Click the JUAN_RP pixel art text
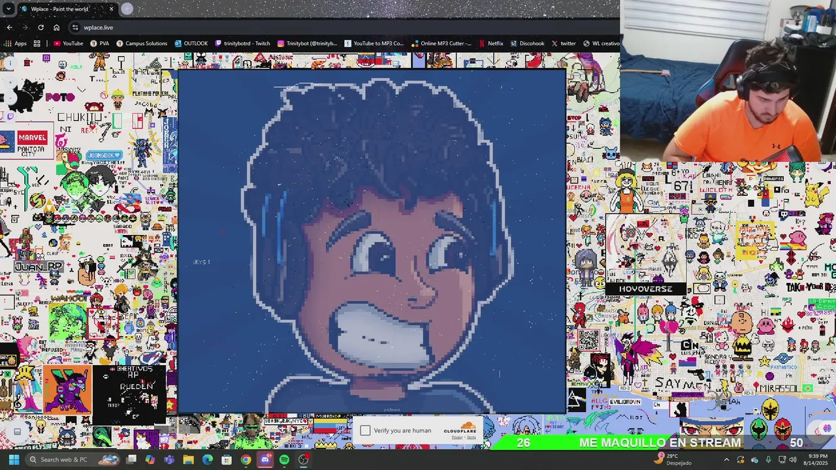The image size is (836, 470). point(39,266)
